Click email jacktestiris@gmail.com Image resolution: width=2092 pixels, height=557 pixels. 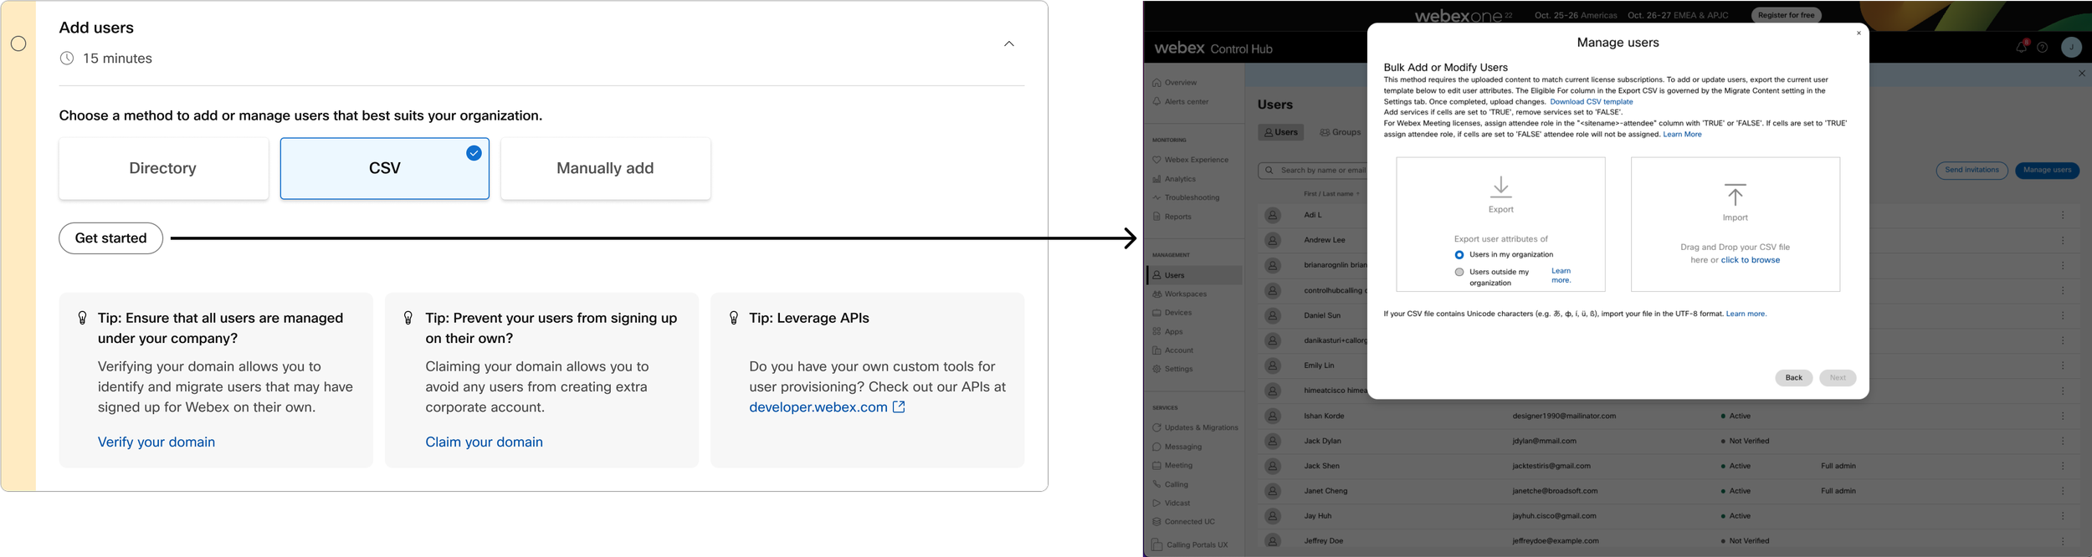coord(1551,466)
